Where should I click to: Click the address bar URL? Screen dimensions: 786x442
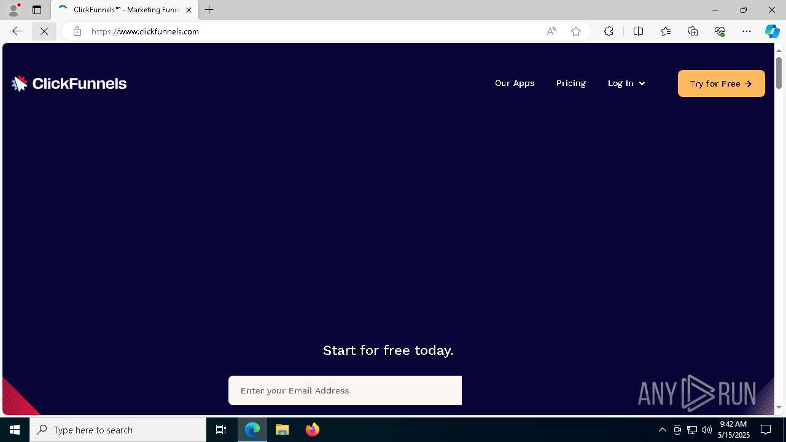(145, 31)
